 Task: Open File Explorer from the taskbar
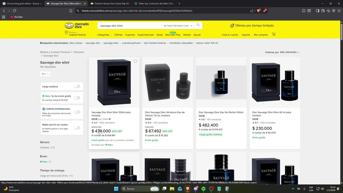[x=172, y=189]
